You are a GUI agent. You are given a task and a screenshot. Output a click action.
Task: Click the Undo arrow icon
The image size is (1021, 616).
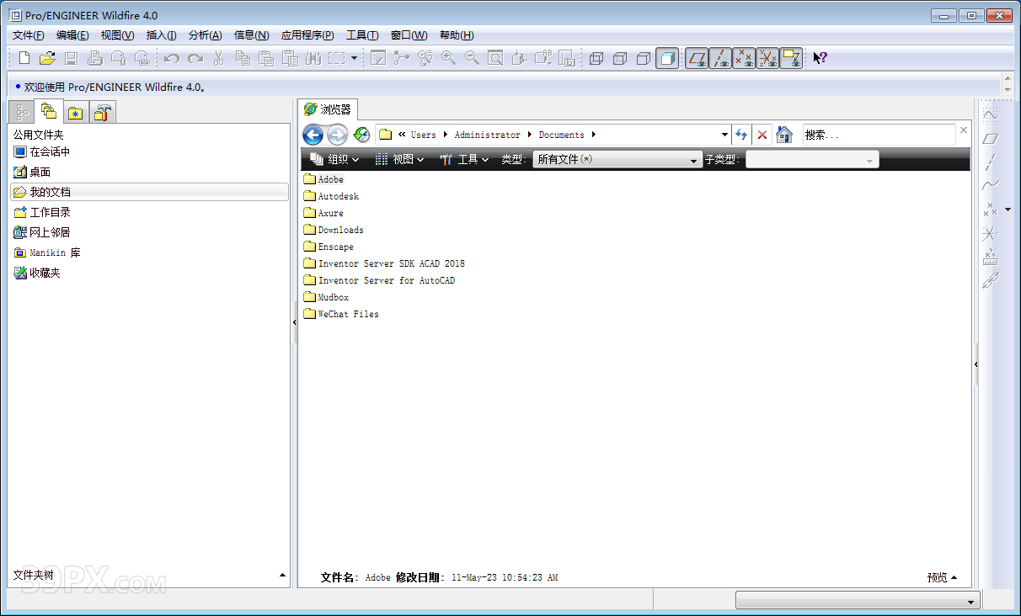pyautogui.click(x=172, y=58)
